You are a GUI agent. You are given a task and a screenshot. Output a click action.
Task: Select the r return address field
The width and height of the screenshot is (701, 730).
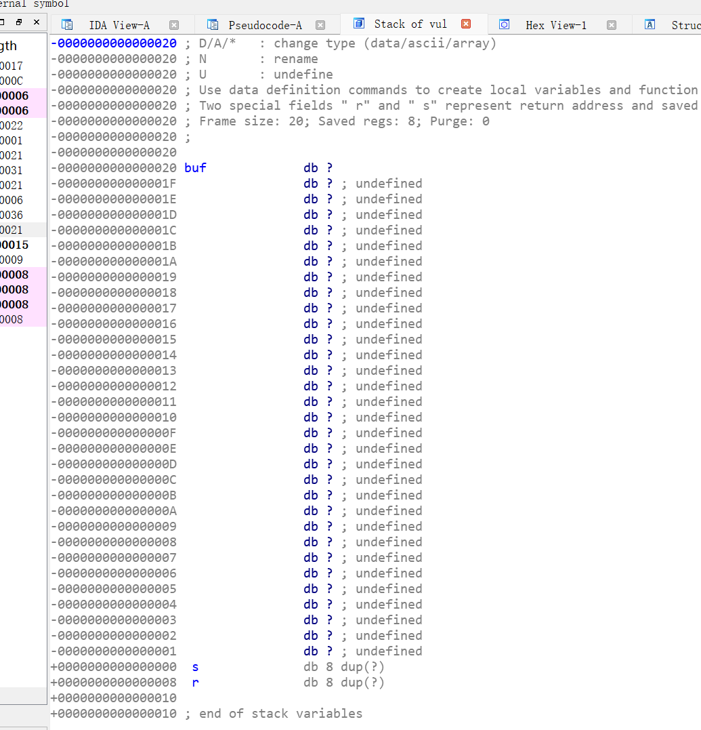point(195,683)
